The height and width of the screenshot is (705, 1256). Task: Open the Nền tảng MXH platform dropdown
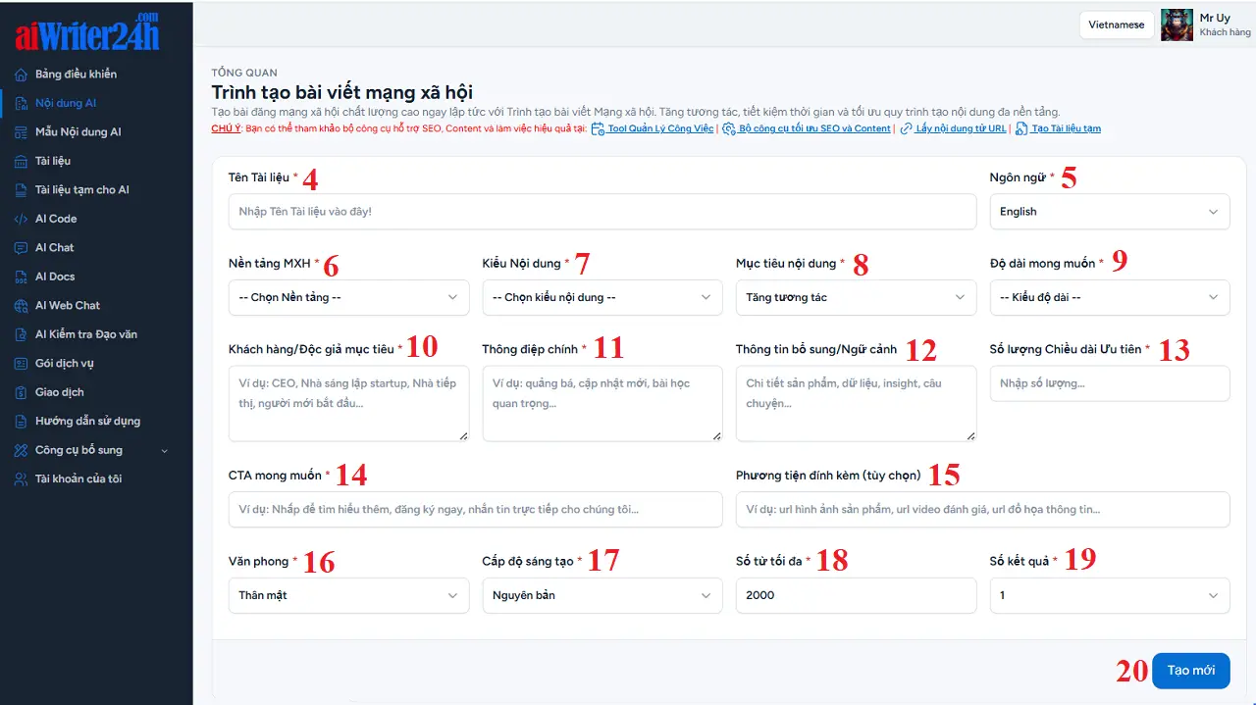(347, 298)
